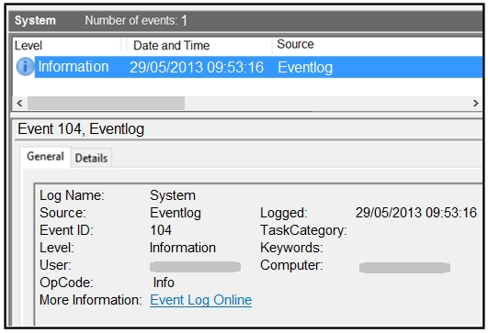Click the left scroll arrow

click(19, 103)
